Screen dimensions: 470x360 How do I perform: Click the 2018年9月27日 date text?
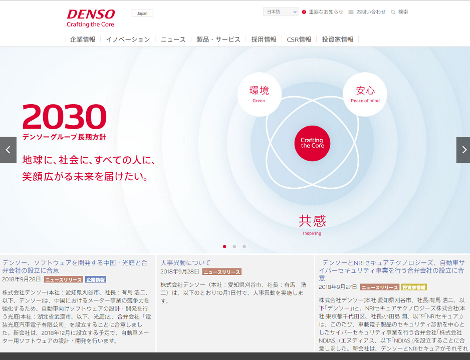point(338,287)
